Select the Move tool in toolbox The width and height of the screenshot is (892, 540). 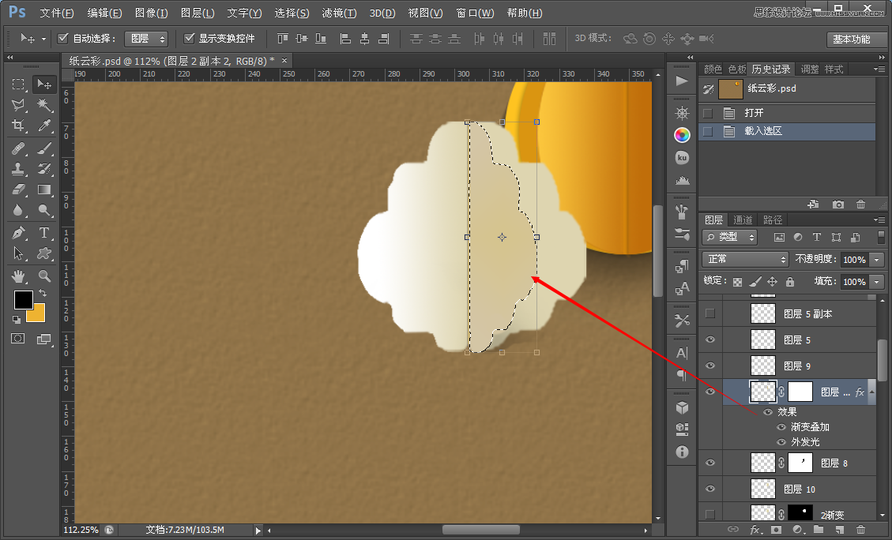[43, 84]
